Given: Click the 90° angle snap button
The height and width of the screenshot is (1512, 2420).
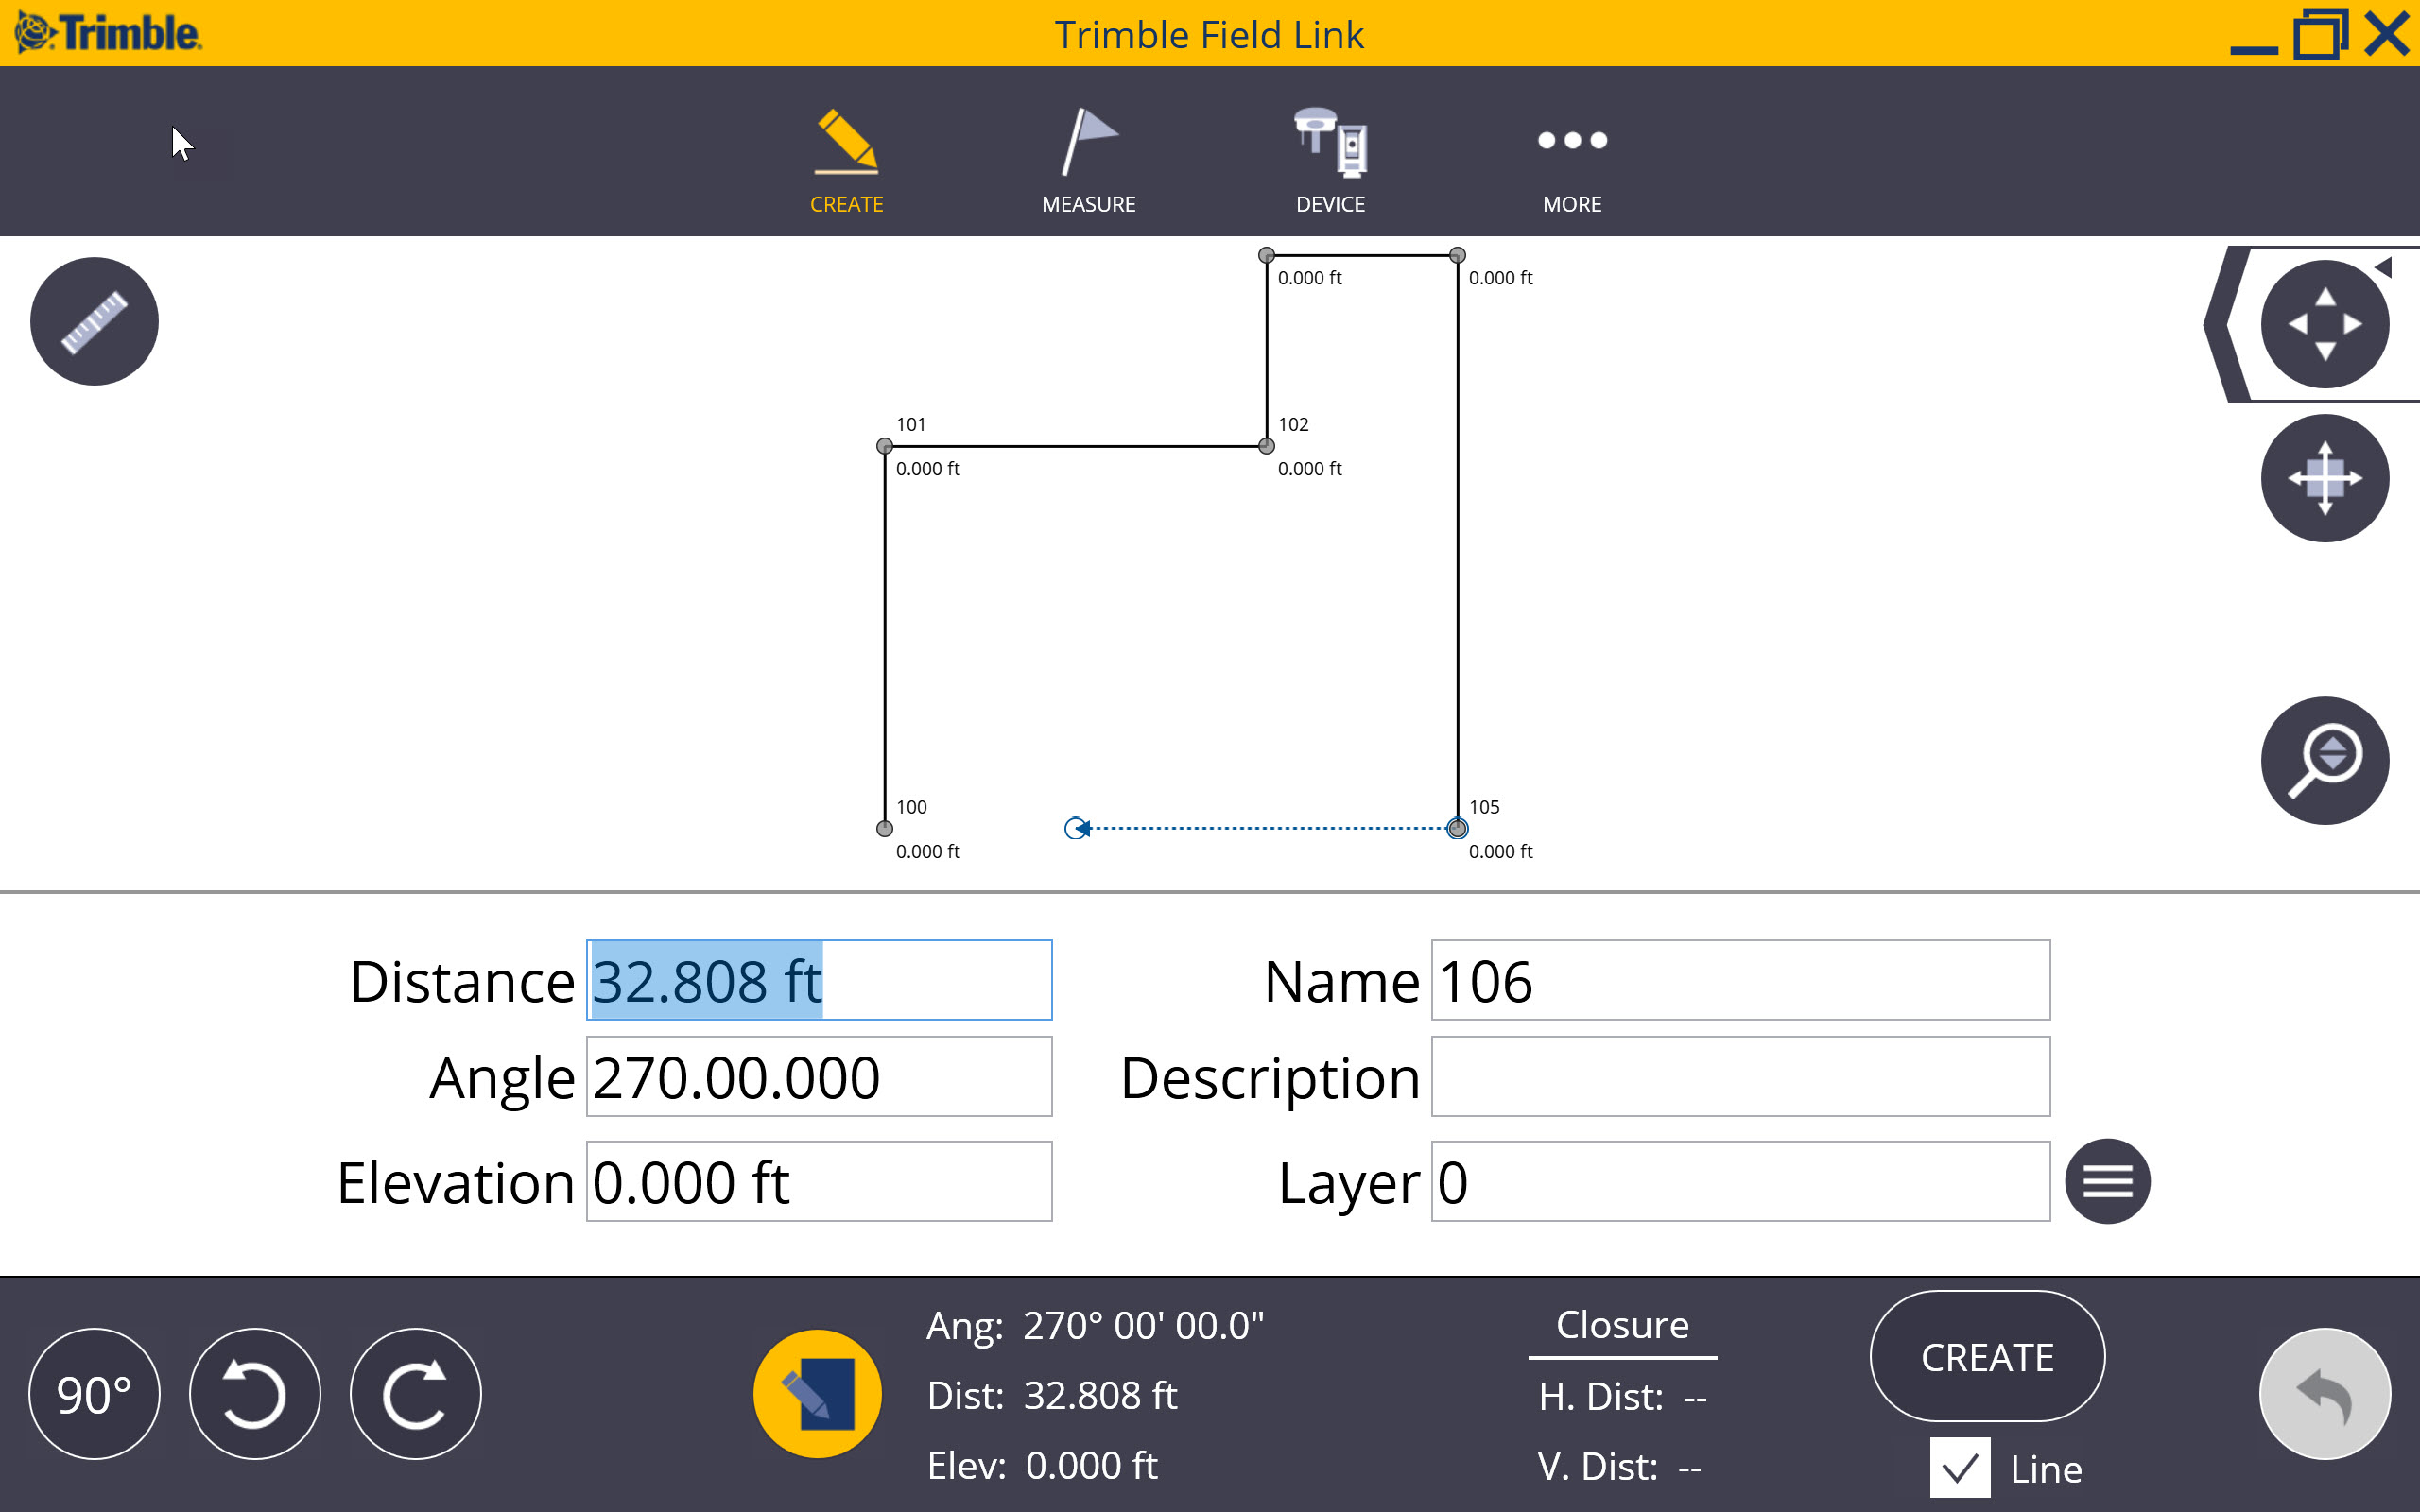Looking at the screenshot, I should [x=94, y=1394].
